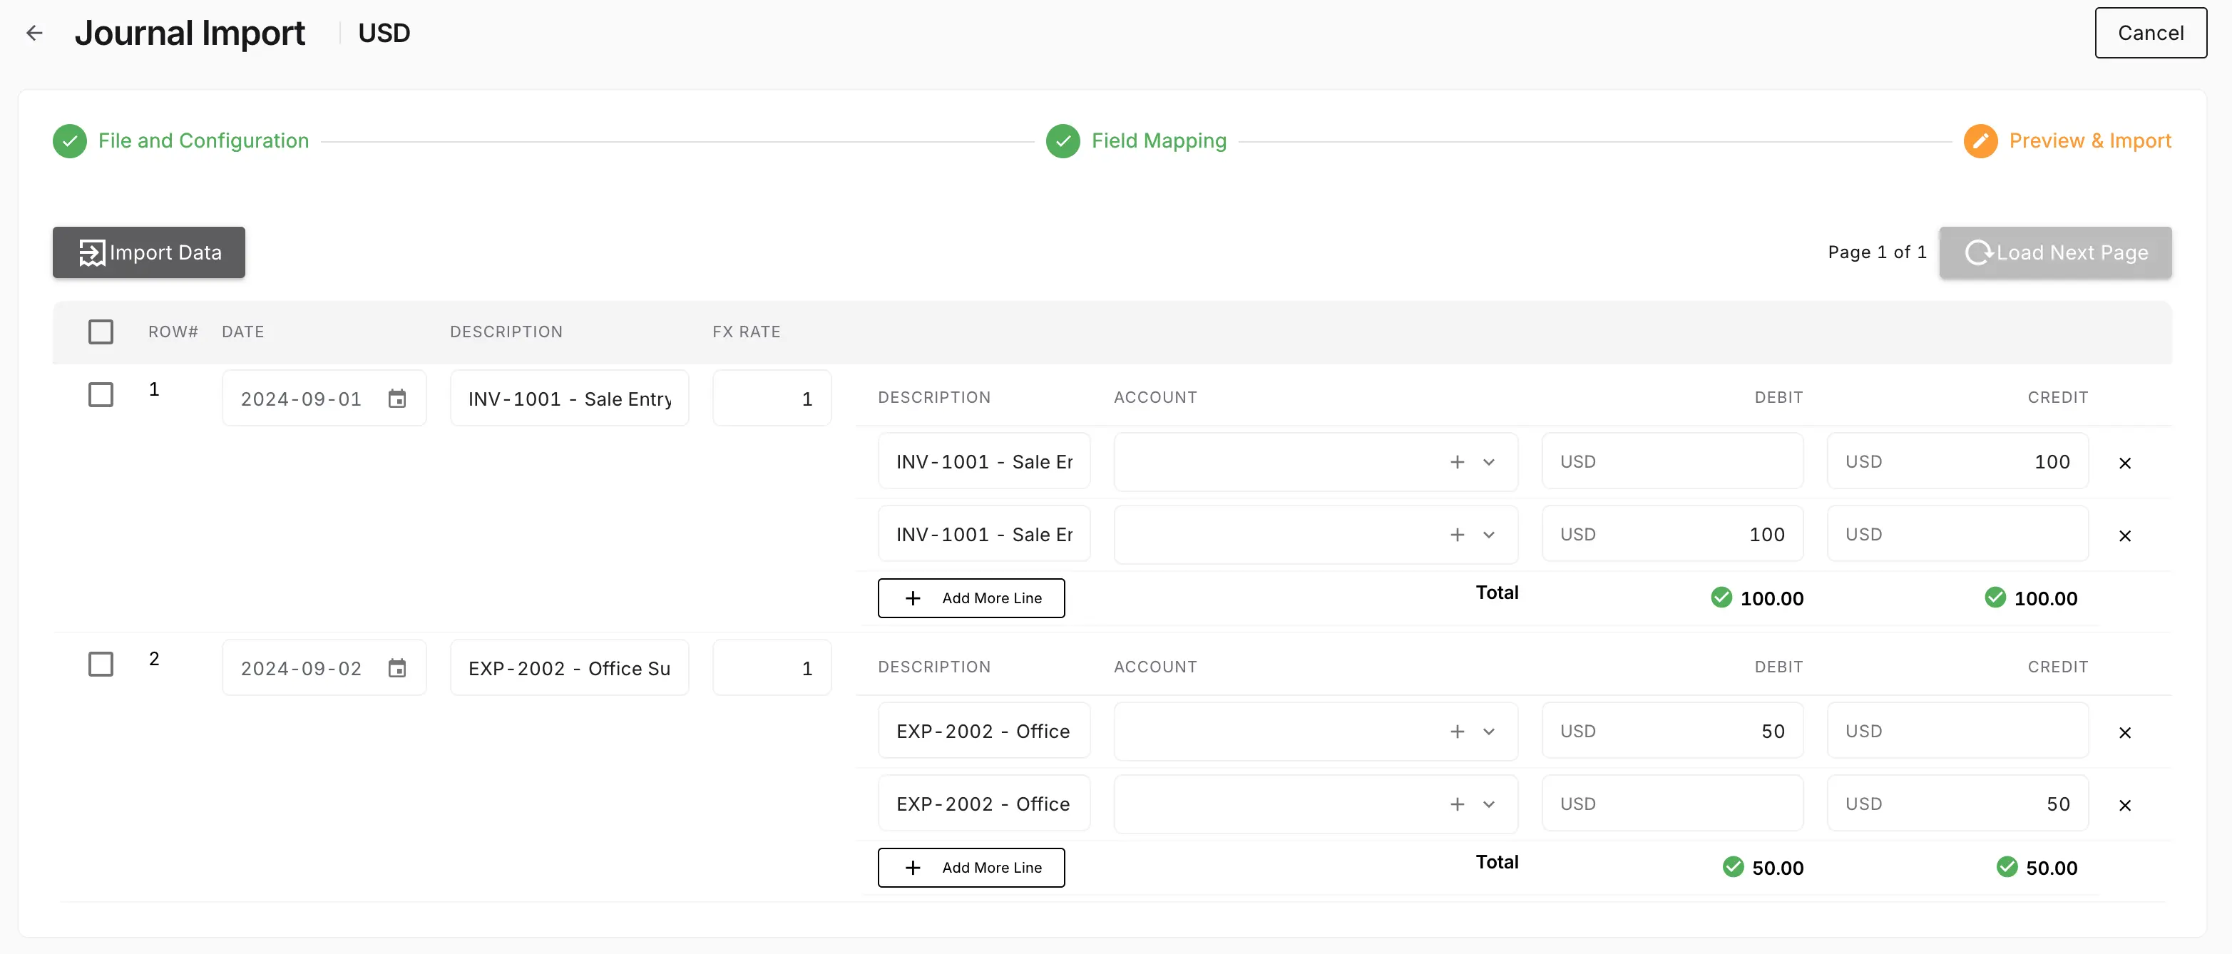This screenshot has height=954, width=2232.
Task: Click the plus icon to create account on INV-1001 line
Action: click(x=1458, y=463)
